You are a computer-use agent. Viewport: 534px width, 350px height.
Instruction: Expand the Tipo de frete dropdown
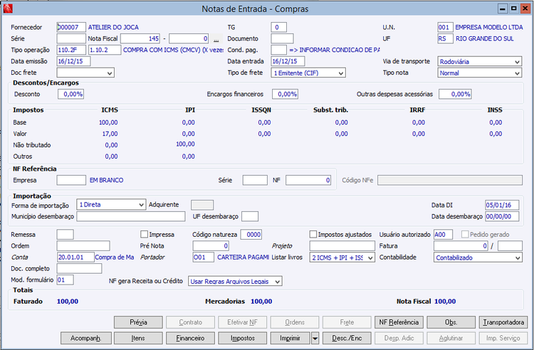point(340,73)
